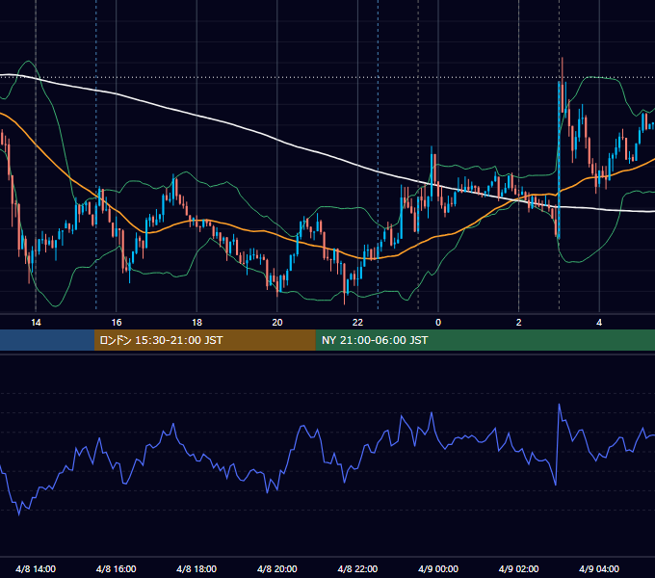Screen dimensions: 655x578
Task: Click the 20 hour label on price chart axis
Action: (x=277, y=323)
